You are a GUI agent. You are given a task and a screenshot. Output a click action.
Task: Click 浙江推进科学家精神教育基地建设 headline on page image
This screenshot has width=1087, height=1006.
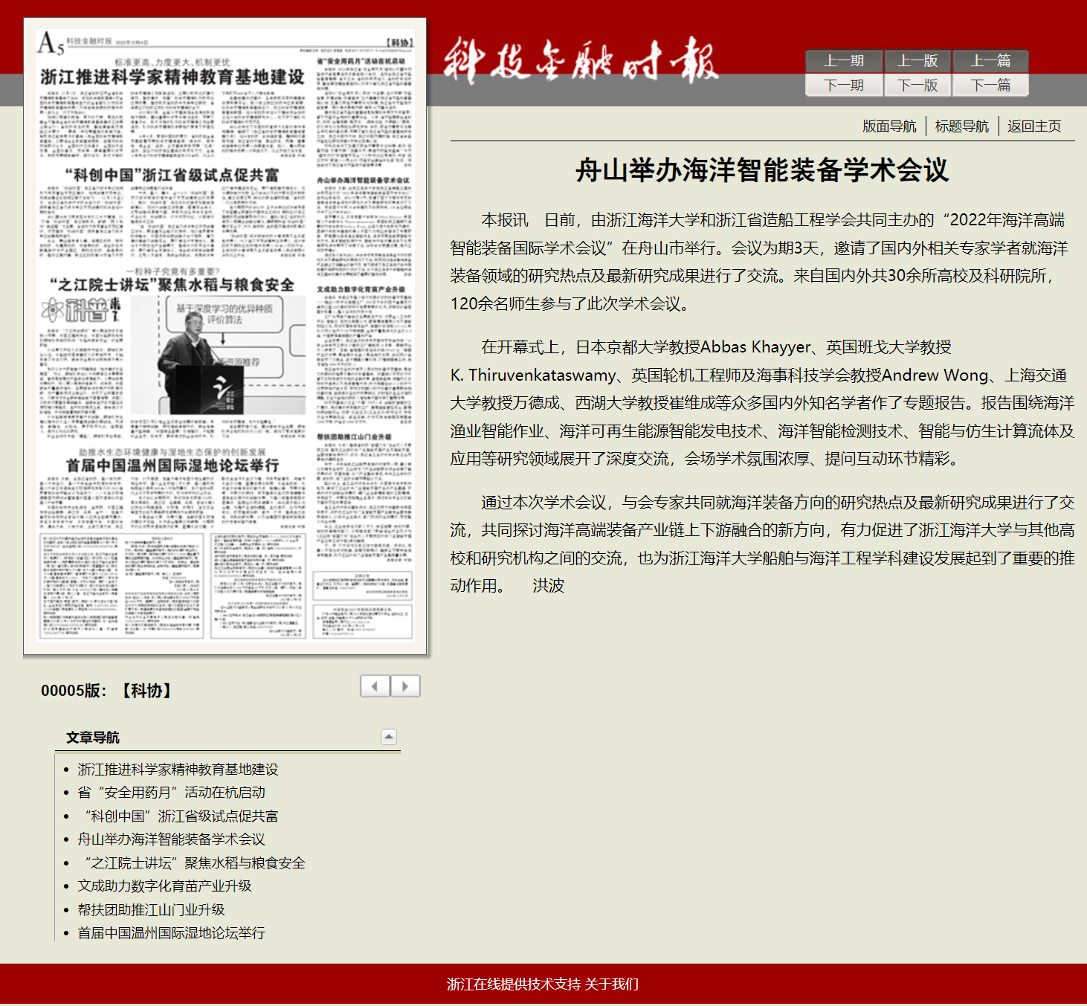[x=172, y=77]
